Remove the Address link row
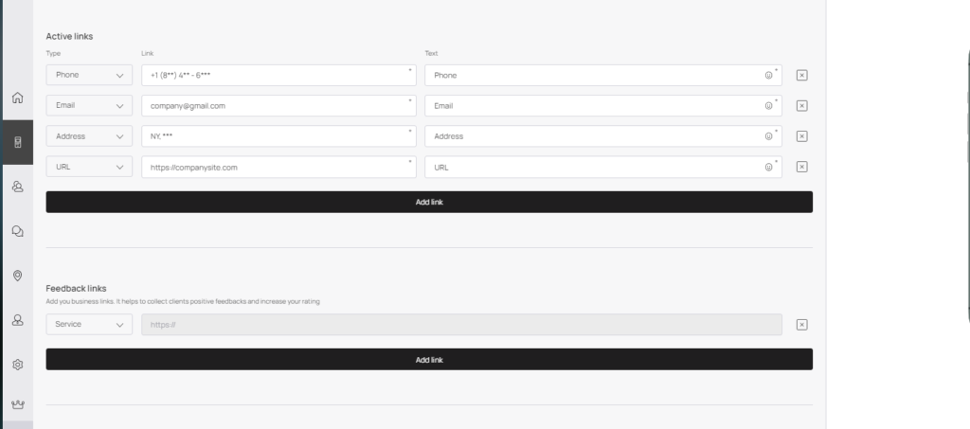The image size is (970, 429). coord(801,136)
